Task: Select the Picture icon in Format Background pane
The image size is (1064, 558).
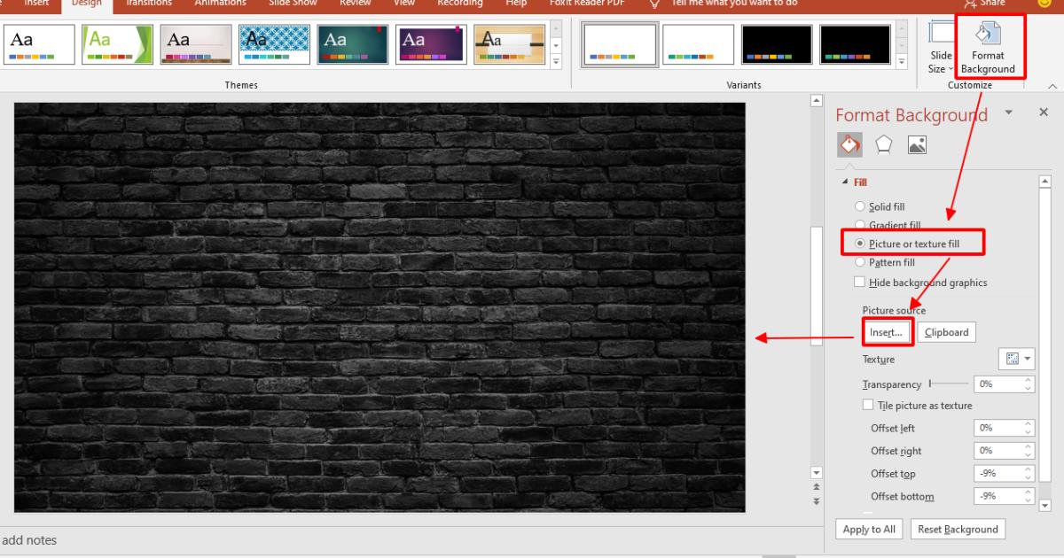Action: point(917,144)
